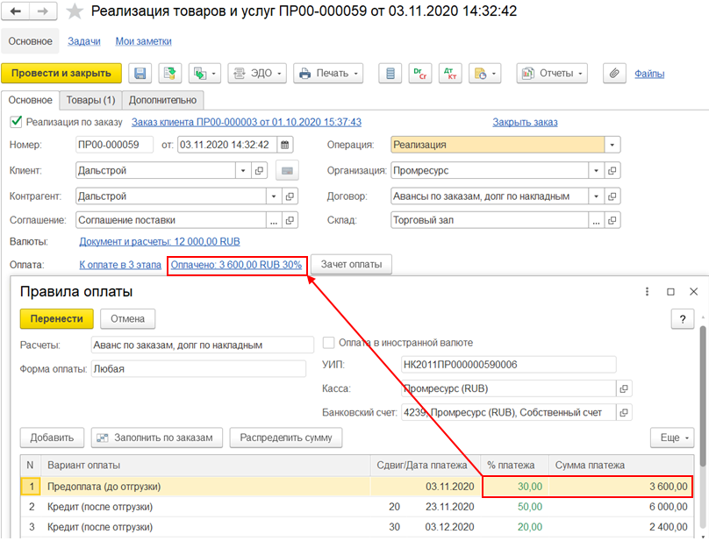709x541 pixels.
Task: Click the loyalty card icon beside Клиент
Action: pyautogui.click(x=287, y=171)
